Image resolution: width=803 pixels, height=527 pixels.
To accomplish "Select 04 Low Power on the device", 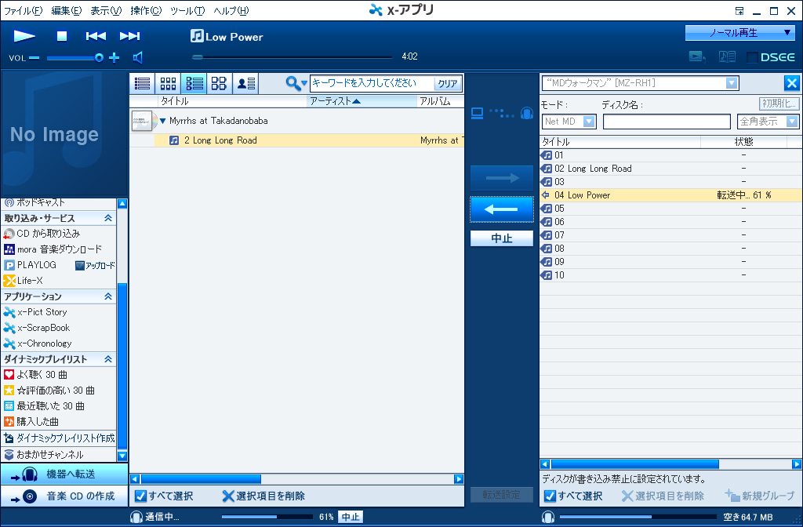I will (x=670, y=195).
